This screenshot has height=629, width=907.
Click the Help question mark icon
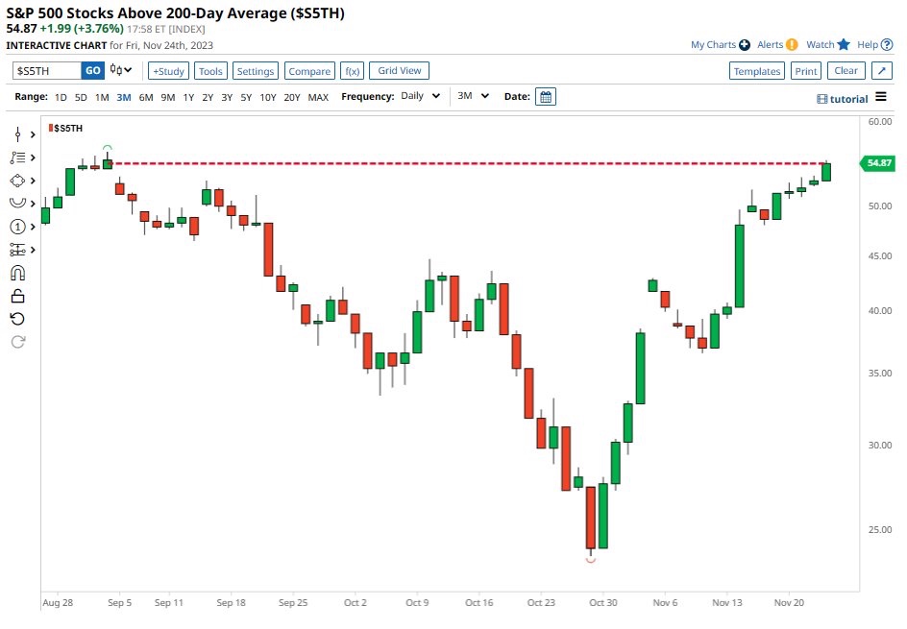pos(888,44)
